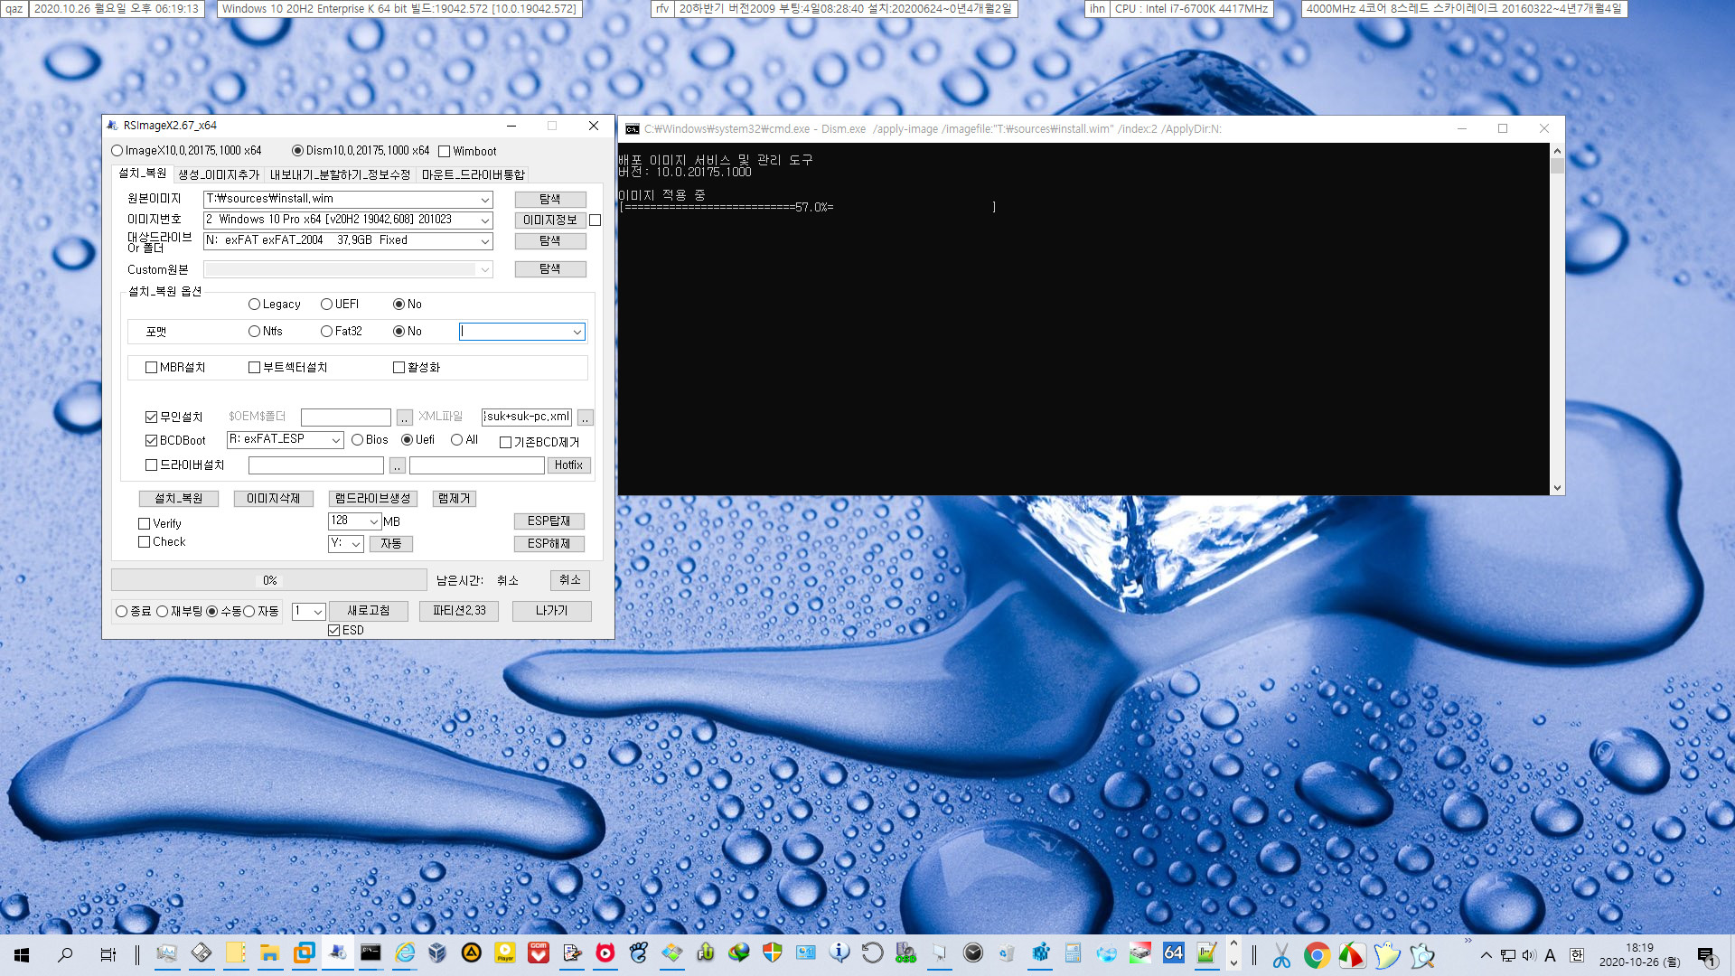Open the calculator icon on the taskbar
Screen dimensions: 1735x976
tap(1074, 953)
